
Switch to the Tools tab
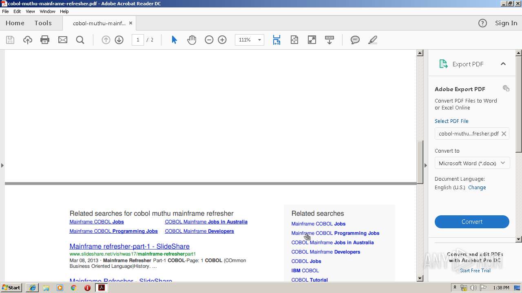tap(43, 23)
